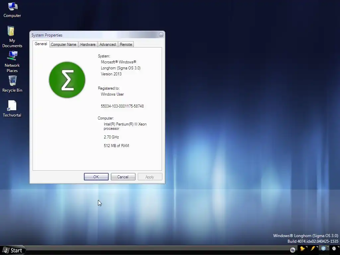340x255 pixels.
Task: Switch to the Remote tab
Action: [126, 44]
